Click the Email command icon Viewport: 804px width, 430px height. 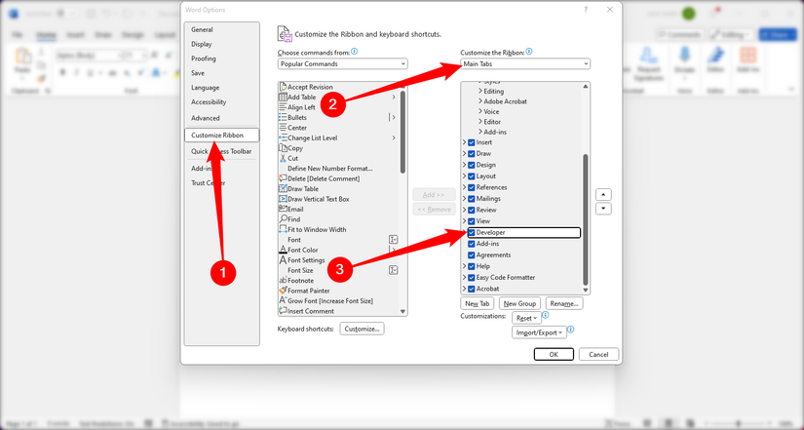tap(283, 209)
